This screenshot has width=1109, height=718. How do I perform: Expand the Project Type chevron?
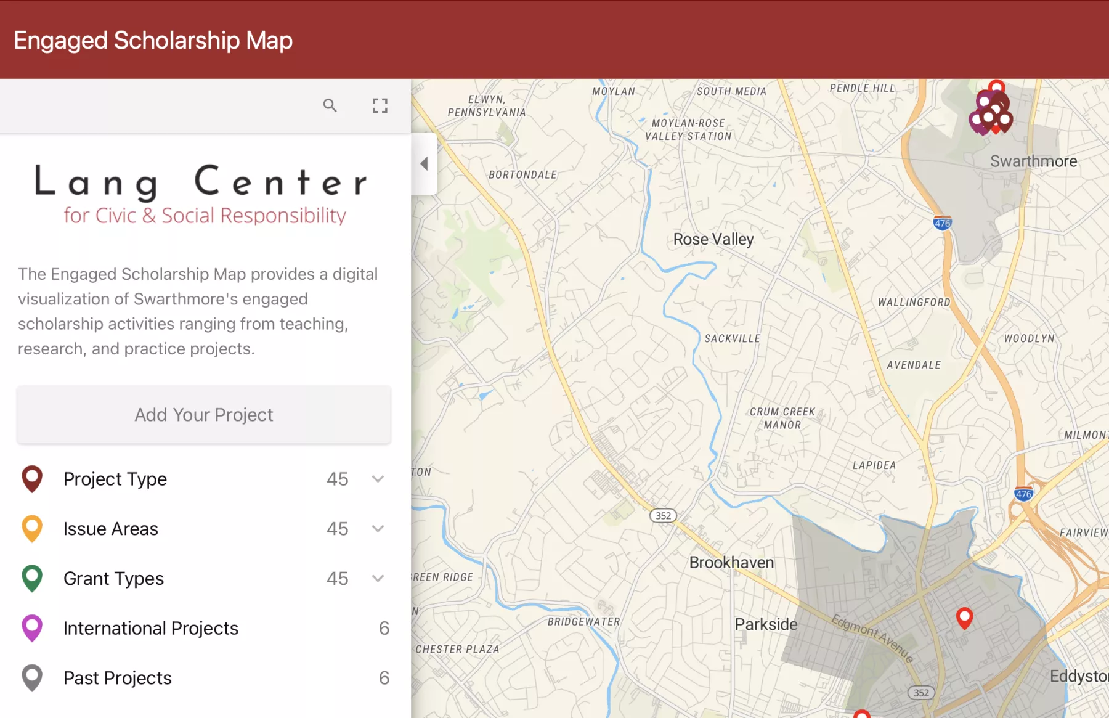[x=378, y=479]
